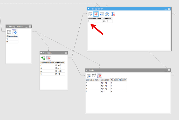Select the '[D] + 2' cell in Next expression
Image resolution: width=179 pixels, height=120 pixels.
tap(107, 21)
